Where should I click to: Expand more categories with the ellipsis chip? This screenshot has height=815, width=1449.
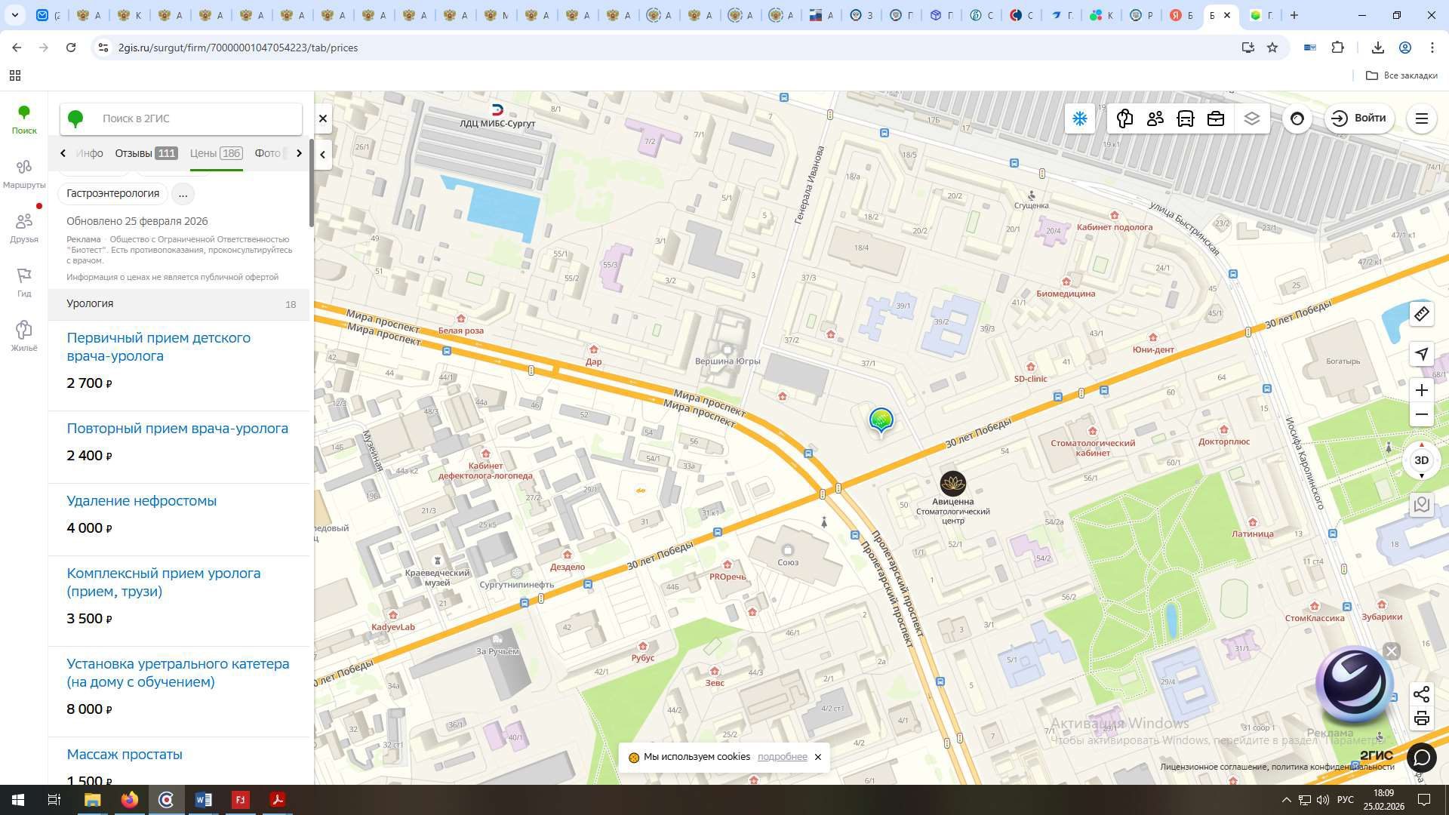coord(183,194)
